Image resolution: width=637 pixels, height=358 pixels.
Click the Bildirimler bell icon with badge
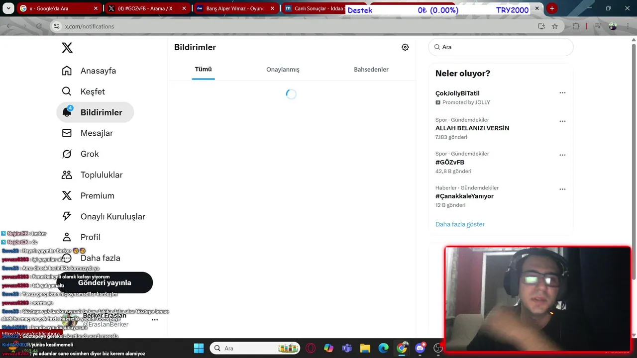pyautogui.click(x=67, y=112)
